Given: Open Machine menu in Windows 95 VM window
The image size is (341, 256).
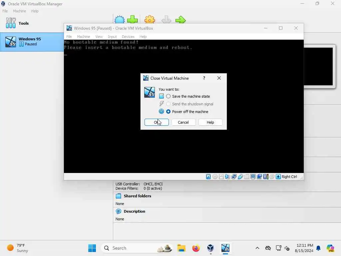Looking at the screenshot, I should tap(83, 37).
